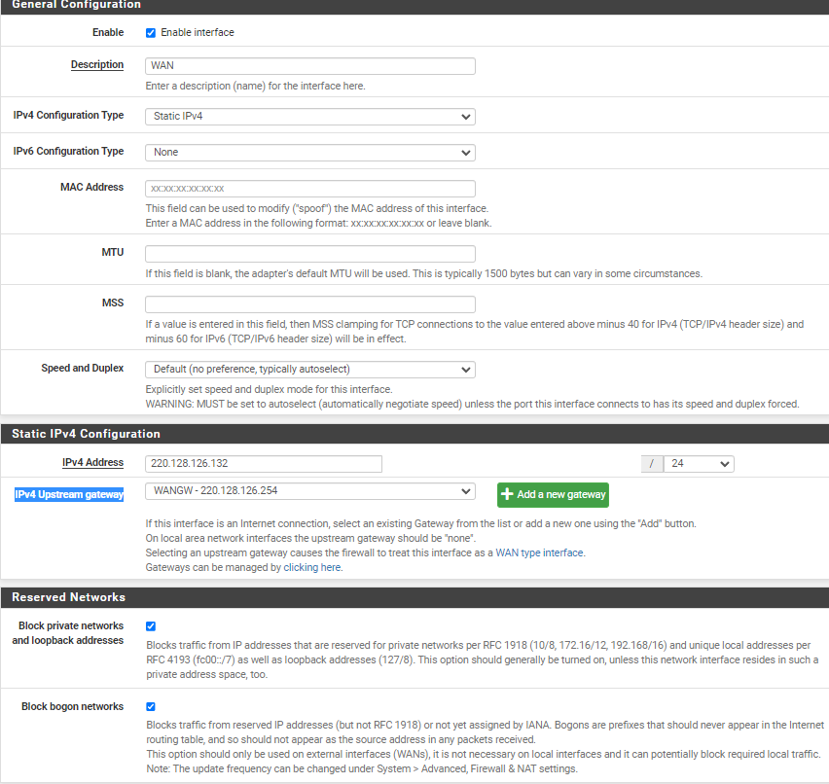Toggle the Enable interface checkbox
829x784 pixels.
tap(151, 32)
